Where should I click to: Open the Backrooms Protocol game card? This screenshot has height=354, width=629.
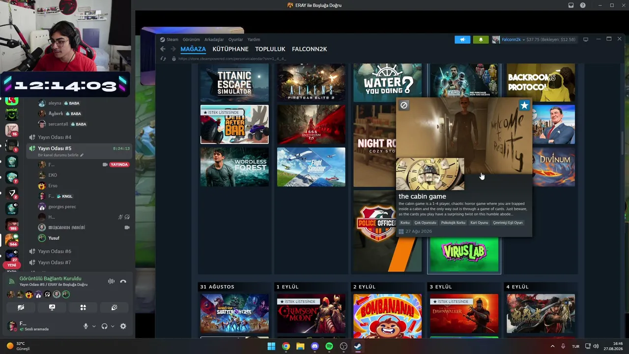(541, 83)
